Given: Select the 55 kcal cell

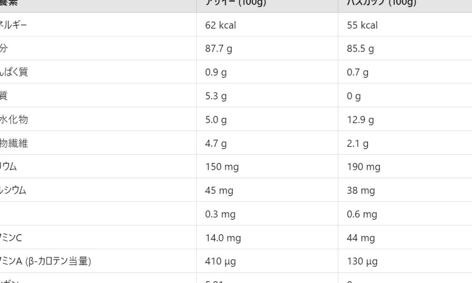Looking at the screenshot, I should point(362,25).
